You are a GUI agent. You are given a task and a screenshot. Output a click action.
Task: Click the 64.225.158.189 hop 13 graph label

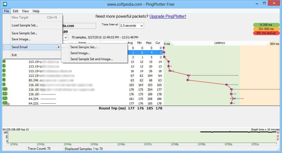coord(16,129)
